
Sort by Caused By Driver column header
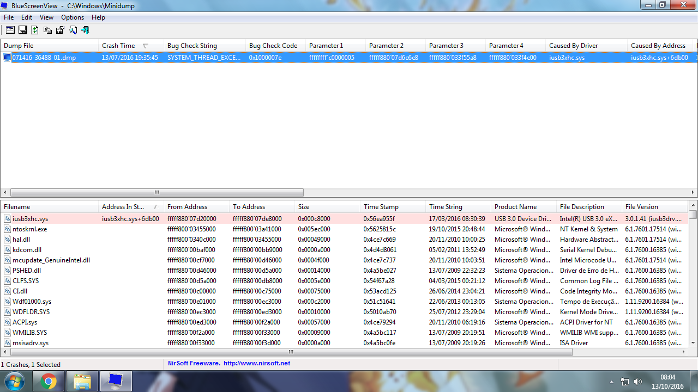(x=587, y=46)
